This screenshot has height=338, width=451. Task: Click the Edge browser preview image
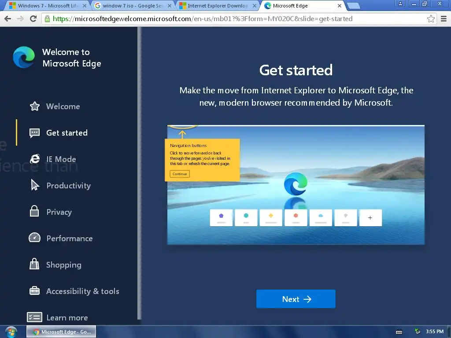tap(296, 185)
